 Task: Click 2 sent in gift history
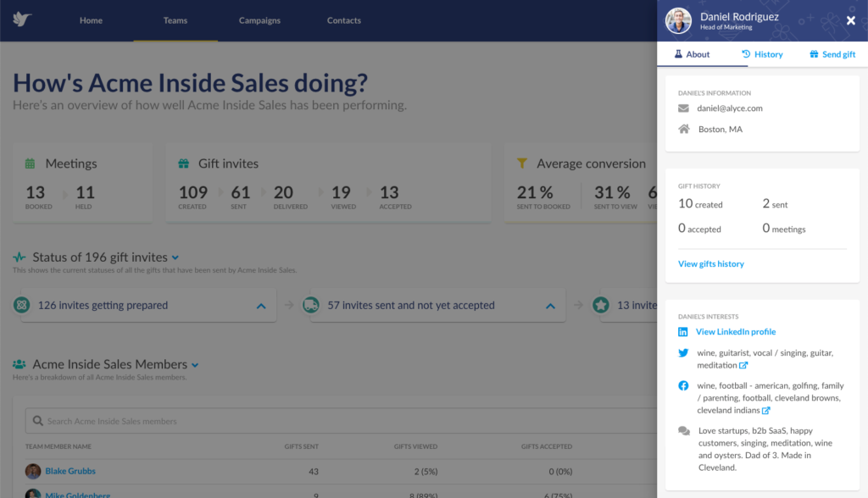[x=775, y=204]
